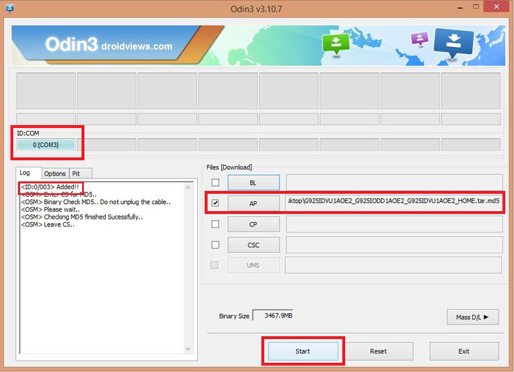The image size is (514, 372).
Task: Click the log scrollbar down arrow
Action: click(x=188, y=349)
